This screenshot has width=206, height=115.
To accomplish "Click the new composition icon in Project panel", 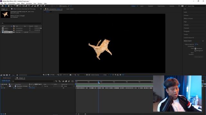I will (7, 75).
